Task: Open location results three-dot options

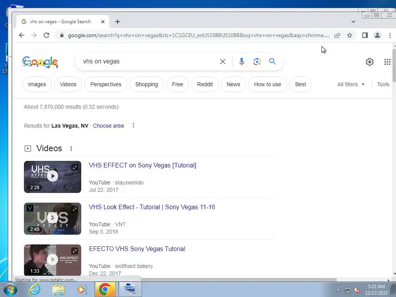Action: pyautogui.click(x=133, y=126)
